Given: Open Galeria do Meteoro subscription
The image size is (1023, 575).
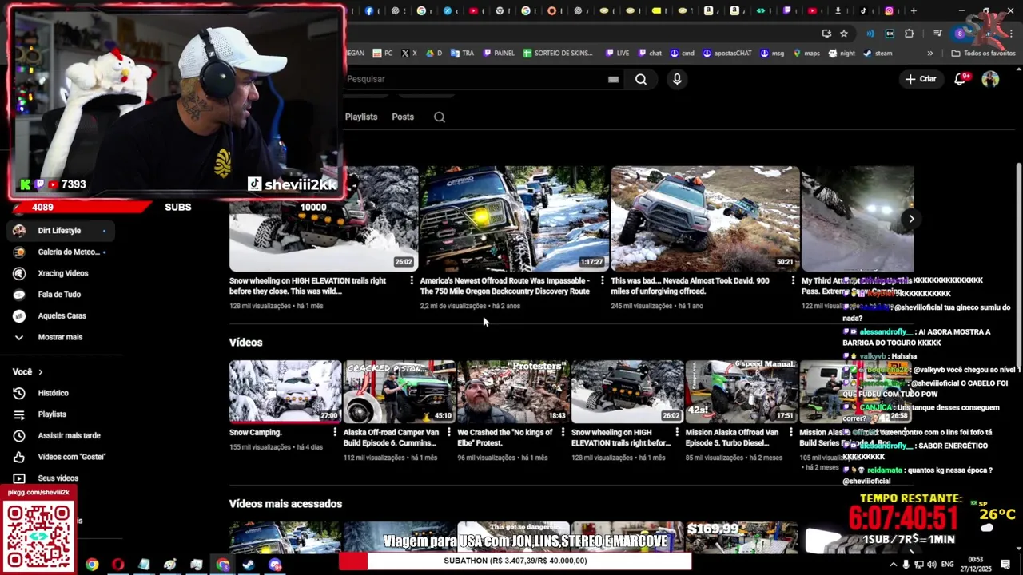Looking at the screenshot, I should tap(60, 252).
